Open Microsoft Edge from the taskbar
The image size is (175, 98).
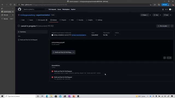point(47,96)
